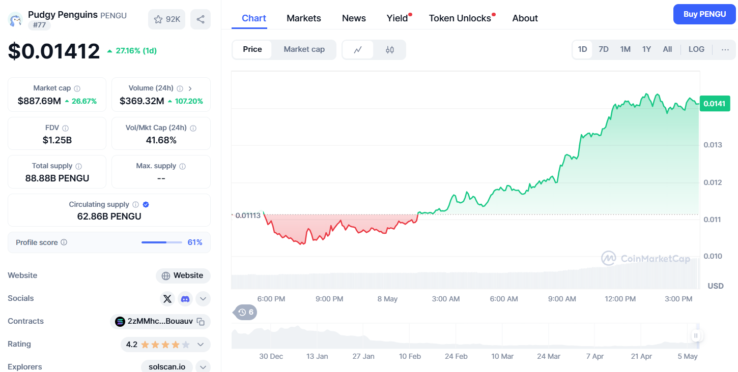Click the $0.01412 price heading
This screenshot has height=372, width=738.
54,51
